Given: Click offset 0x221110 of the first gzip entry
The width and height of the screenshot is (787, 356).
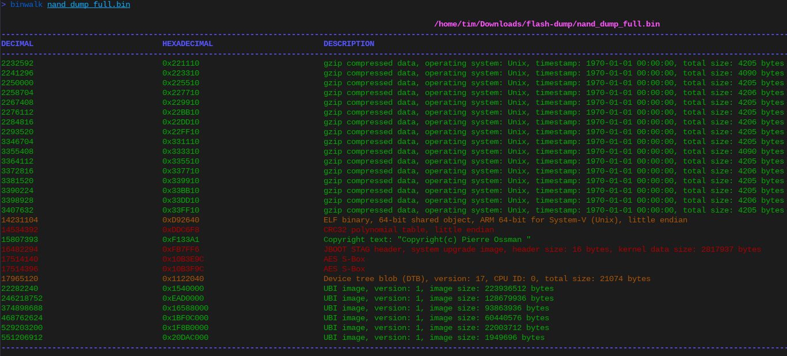Looking at the screenshot, I should click(x=181, y=63).
